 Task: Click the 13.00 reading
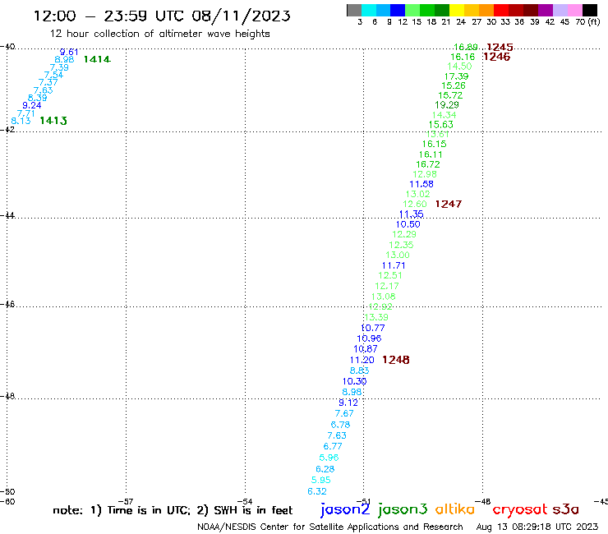click(x=398, y=255)
